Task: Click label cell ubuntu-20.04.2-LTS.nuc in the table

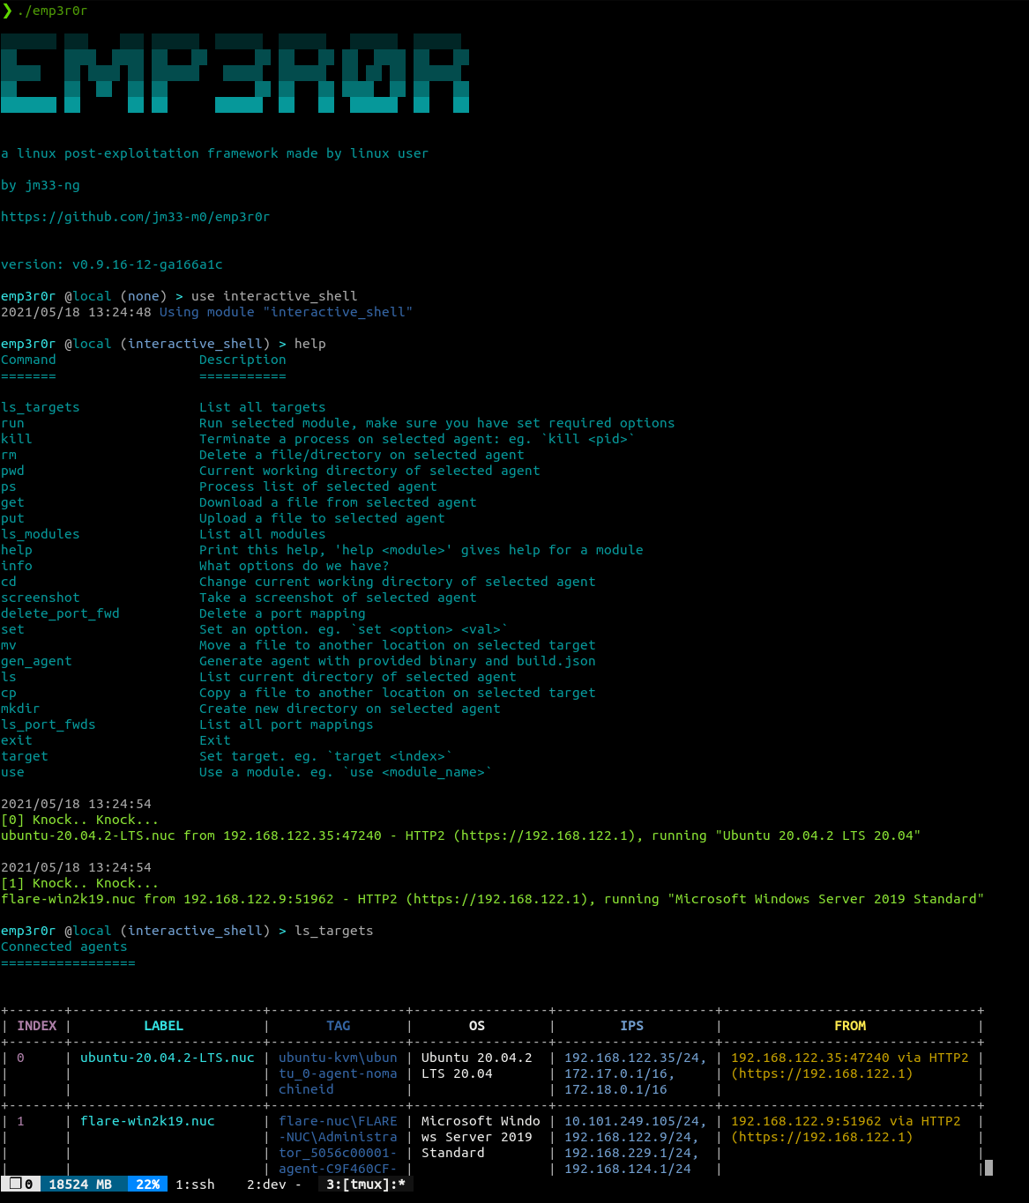Action: pyautogui.click(x=167, y=1058)
